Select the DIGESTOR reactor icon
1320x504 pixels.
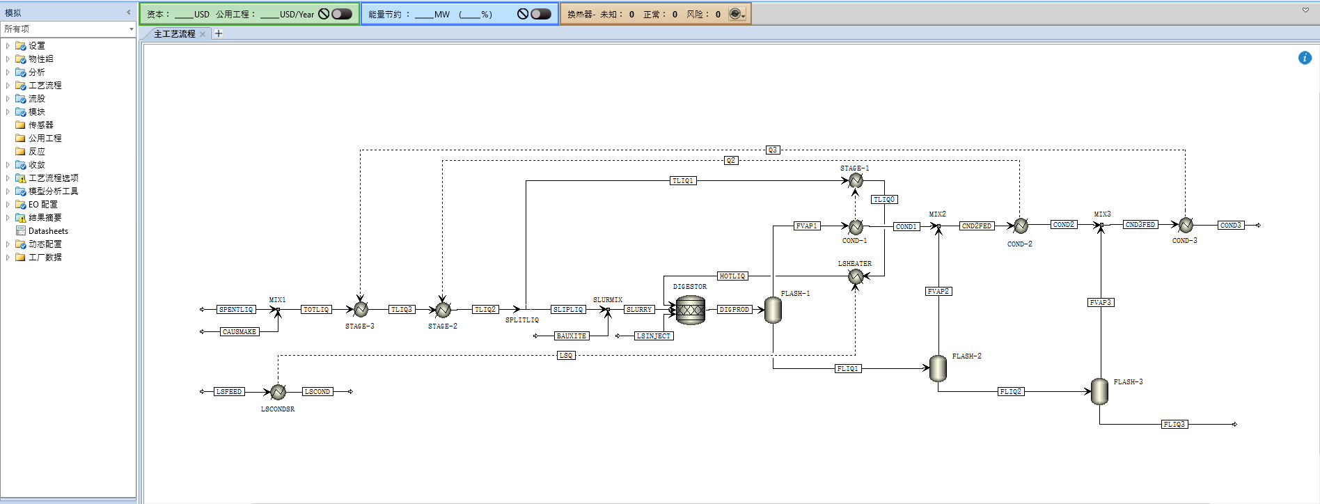(x=691, y=310)
